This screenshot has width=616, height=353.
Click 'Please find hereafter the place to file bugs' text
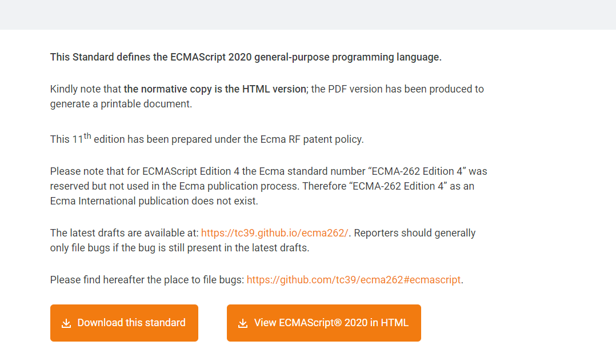147,280
